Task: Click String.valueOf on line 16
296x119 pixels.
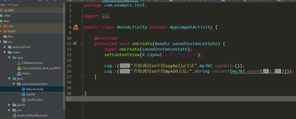Action: click(212, 71)
